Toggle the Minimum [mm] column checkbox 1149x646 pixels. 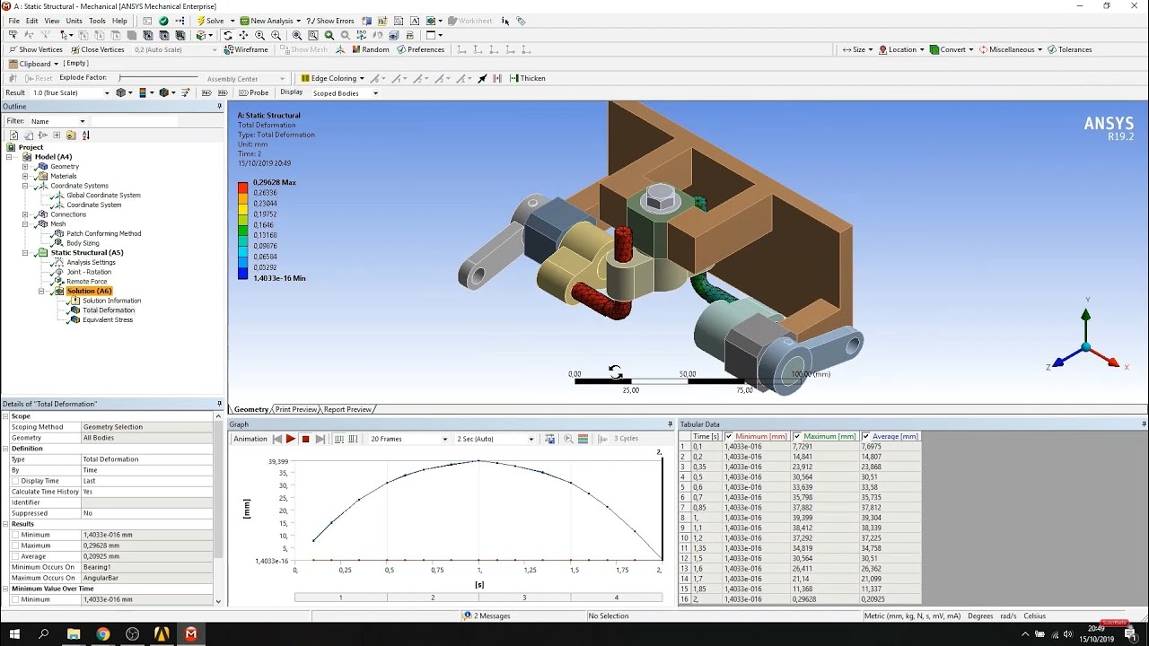point(729,437)
